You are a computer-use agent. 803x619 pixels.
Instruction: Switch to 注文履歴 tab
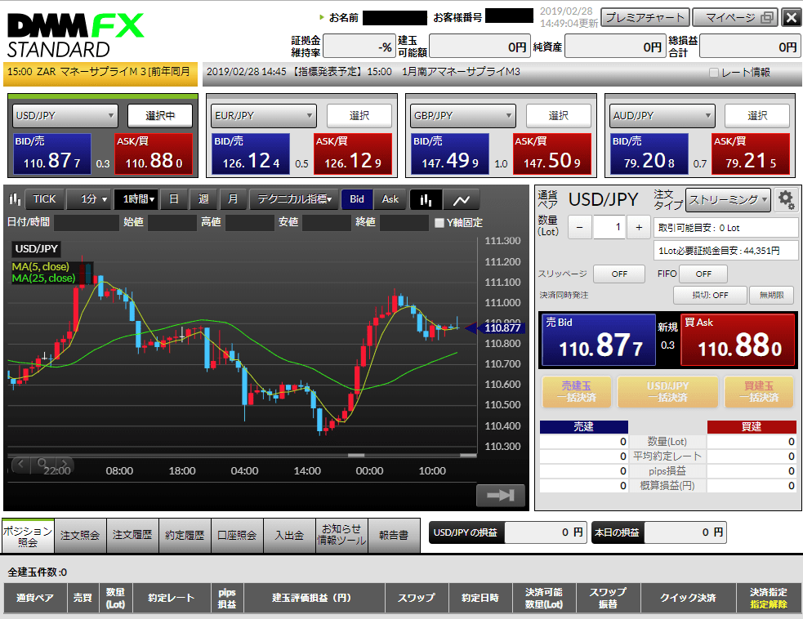[x=132, y=535]
